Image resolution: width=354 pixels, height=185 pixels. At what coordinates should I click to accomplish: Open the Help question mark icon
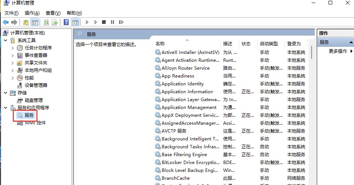pos(66,22)
